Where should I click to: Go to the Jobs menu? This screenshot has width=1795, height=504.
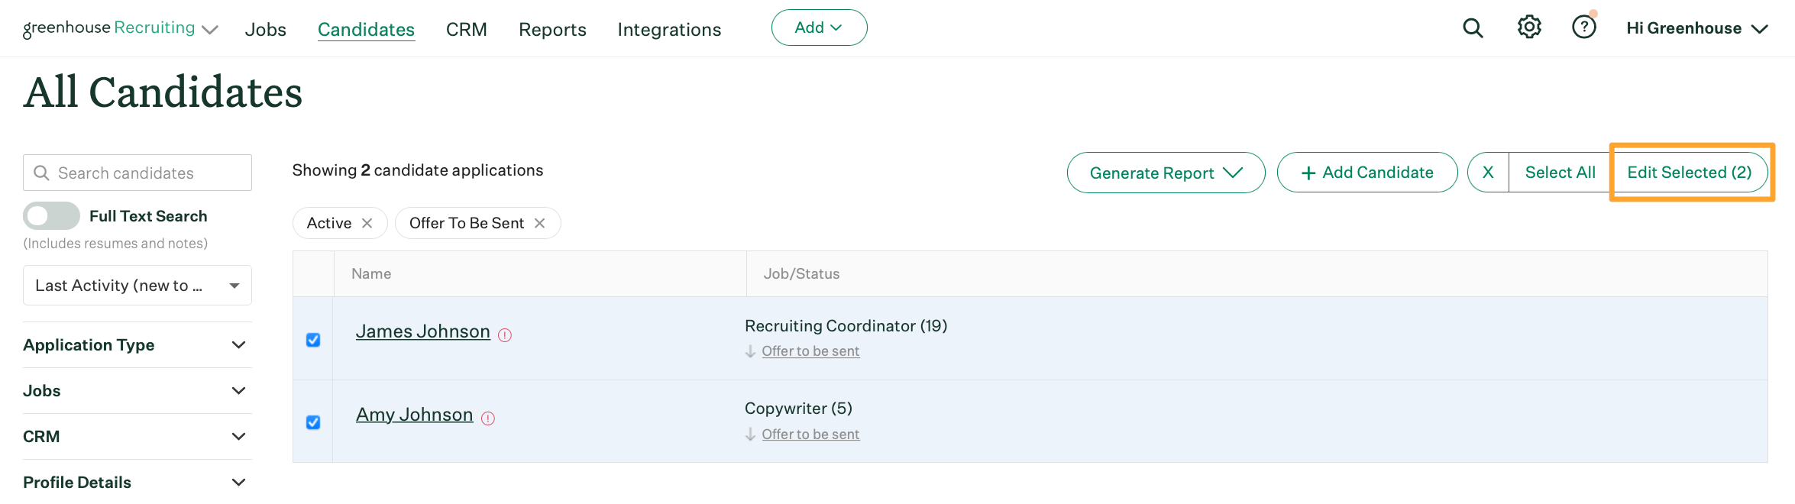[265, 30]
